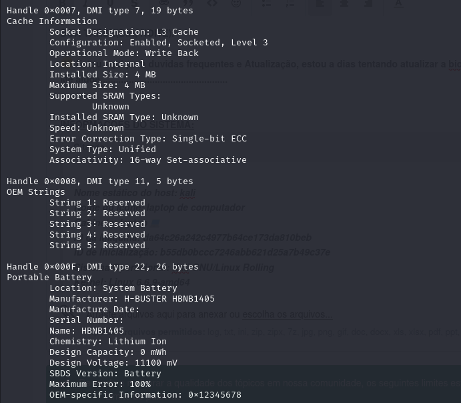Open the emoji picker smiley icon
The image size is (461, 403).
pos(236,3)
